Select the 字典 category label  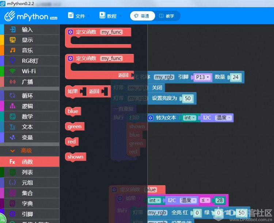point(27,203)
